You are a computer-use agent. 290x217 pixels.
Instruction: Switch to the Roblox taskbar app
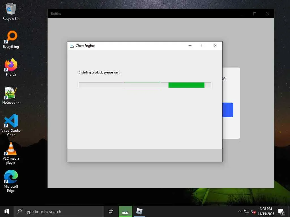[139, 211]
